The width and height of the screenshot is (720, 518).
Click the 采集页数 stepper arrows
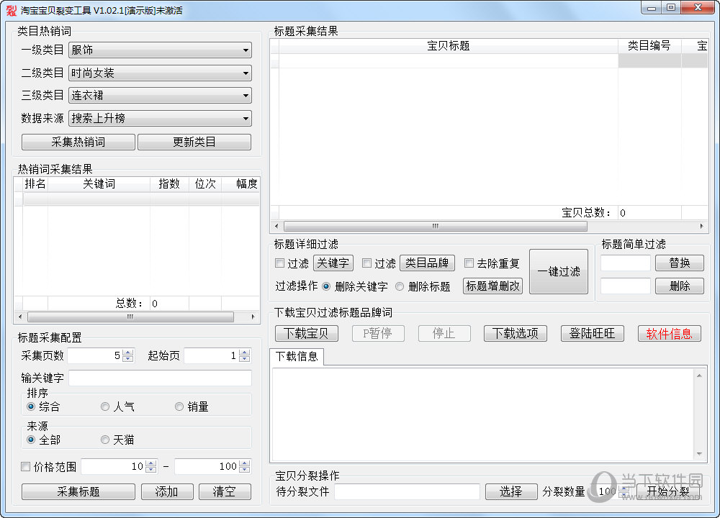pos(129,355)
